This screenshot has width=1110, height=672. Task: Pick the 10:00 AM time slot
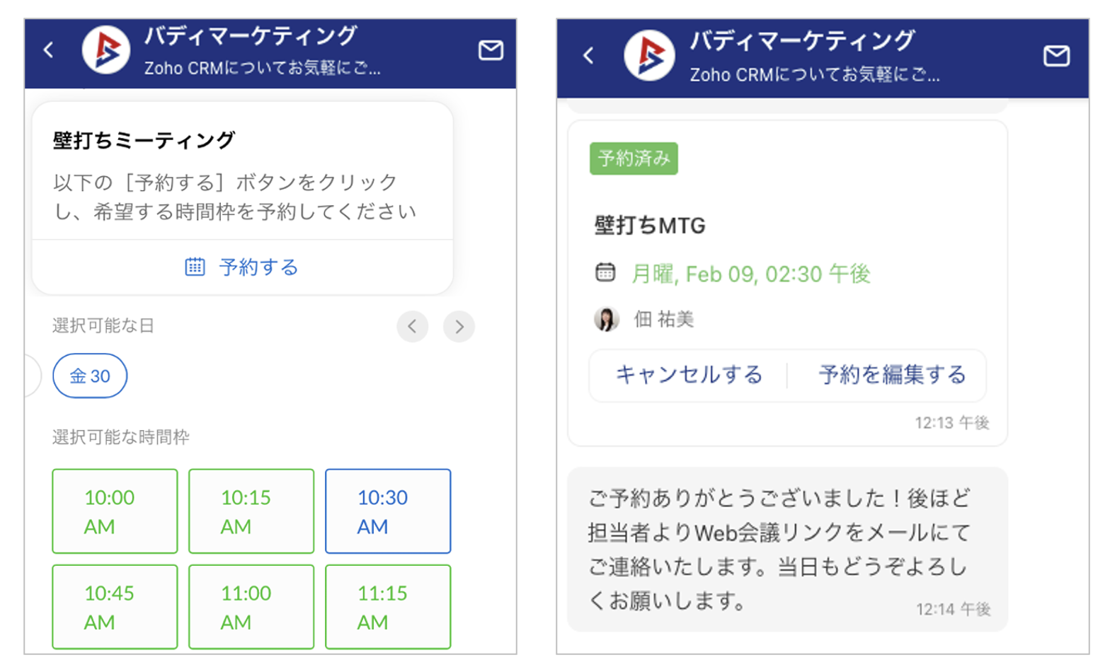click(x=115, y=511)
